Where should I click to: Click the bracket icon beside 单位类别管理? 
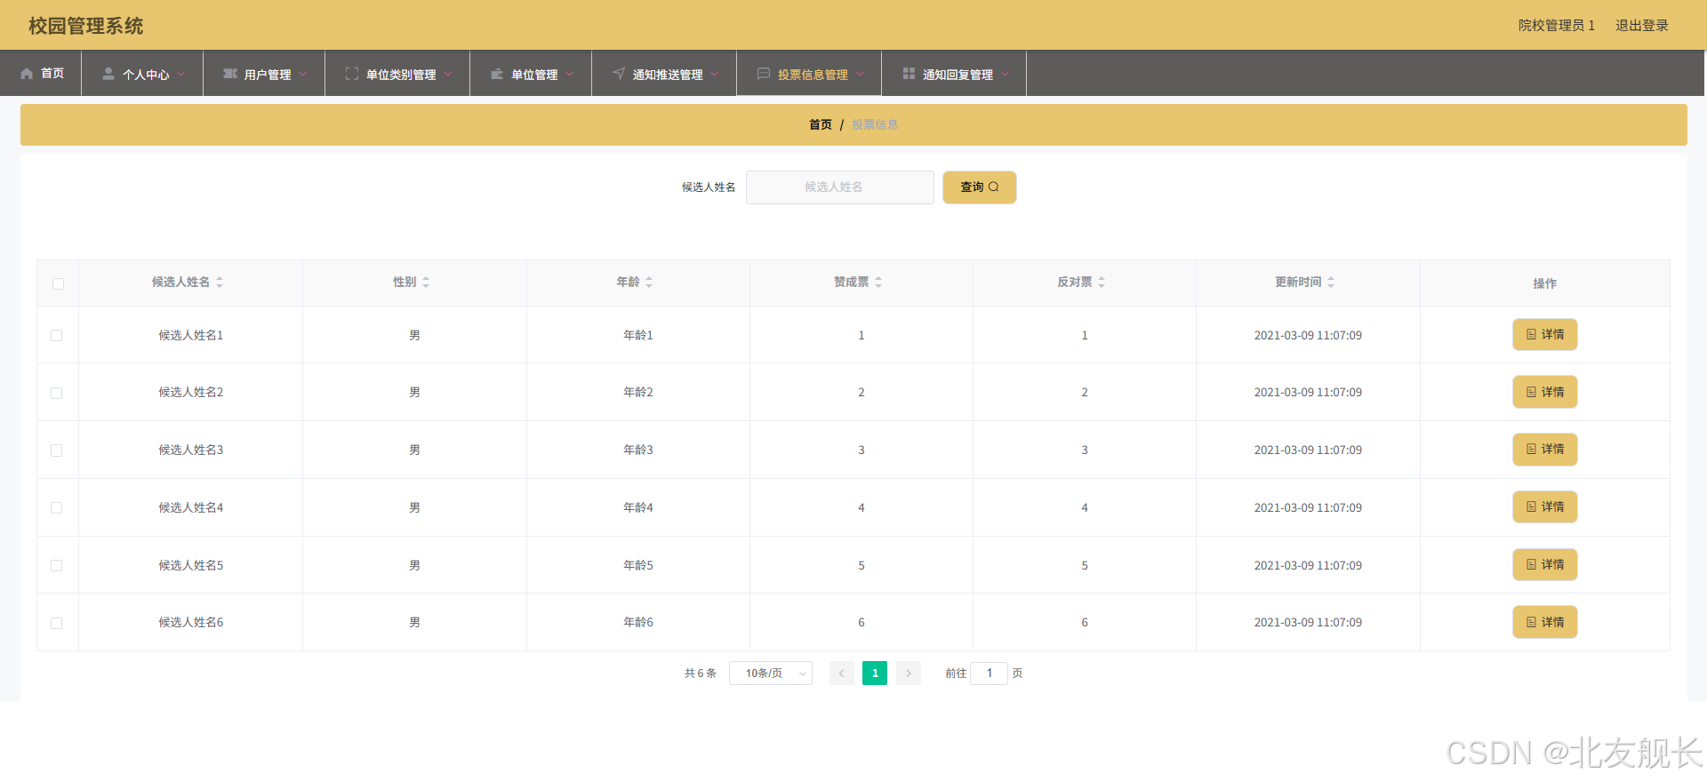[352, 74]
